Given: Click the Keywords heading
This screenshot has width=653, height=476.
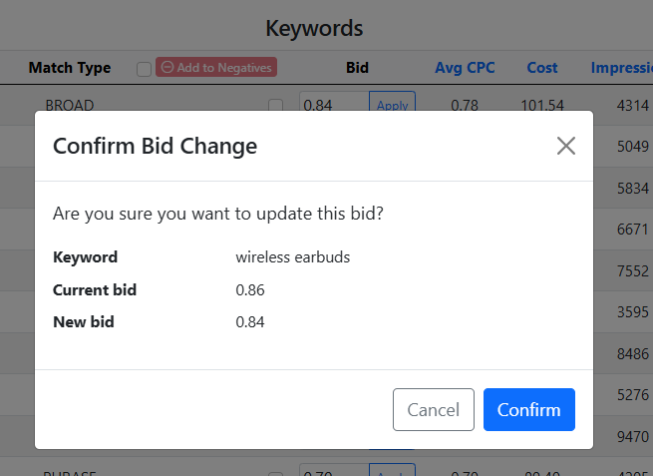Looking at the screenshot, I should 314,28.
